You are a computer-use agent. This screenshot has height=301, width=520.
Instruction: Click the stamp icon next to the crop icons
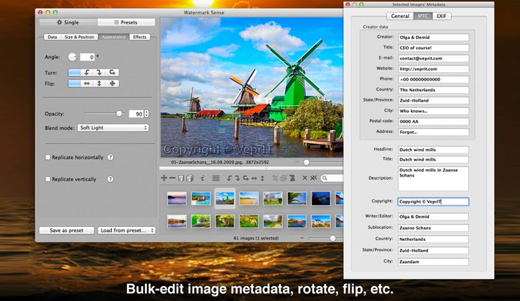pyautogui.click(x=292, y=178)
